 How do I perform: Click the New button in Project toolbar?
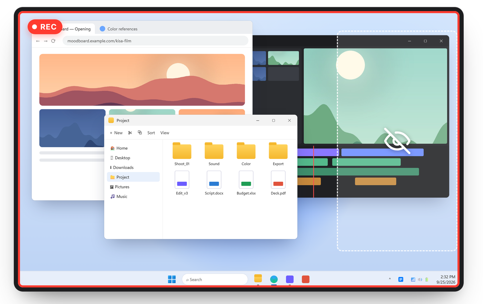click(116, 133)
